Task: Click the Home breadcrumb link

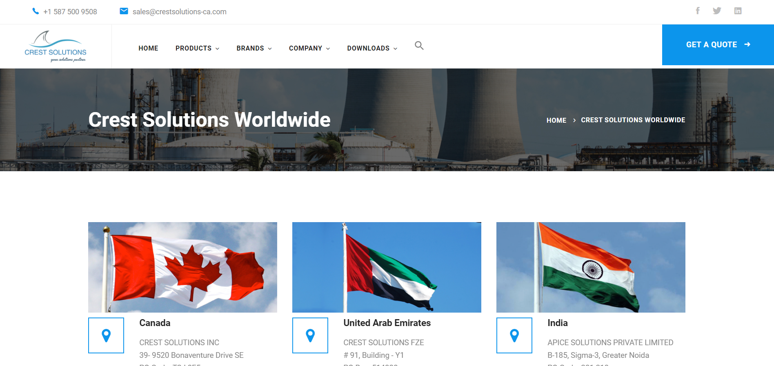Action: (556, 120)
